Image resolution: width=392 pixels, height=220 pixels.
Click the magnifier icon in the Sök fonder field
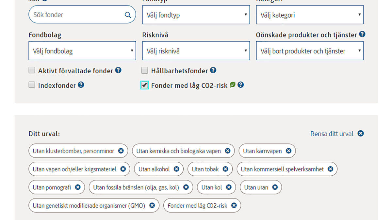(128, 15)
